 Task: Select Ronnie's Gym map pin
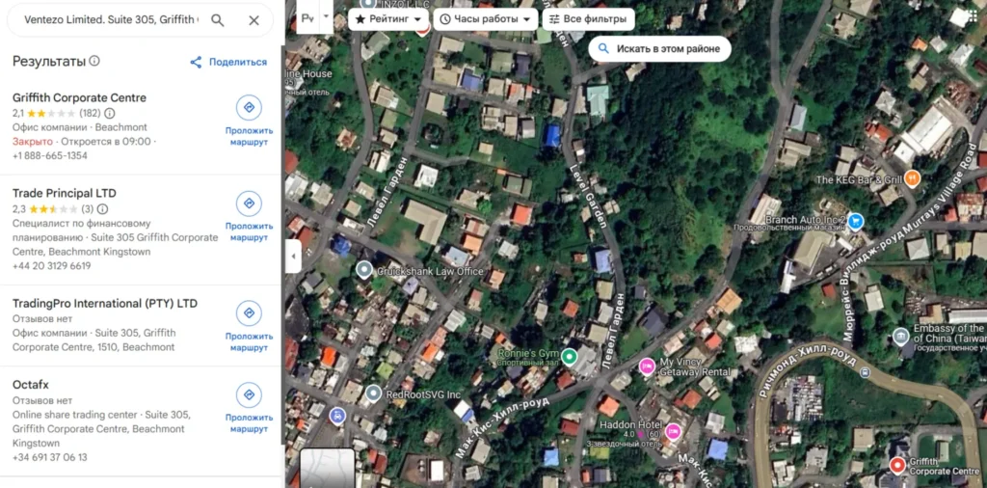[x=570, y=358]
